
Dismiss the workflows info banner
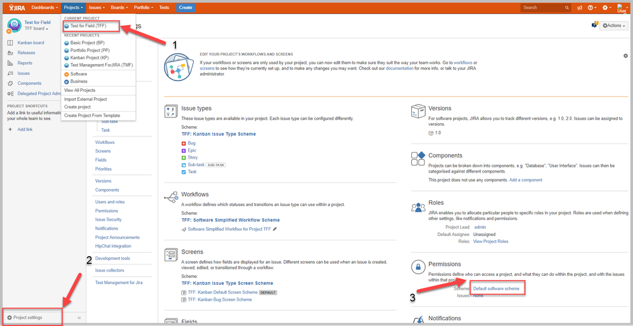click(625, 56)
